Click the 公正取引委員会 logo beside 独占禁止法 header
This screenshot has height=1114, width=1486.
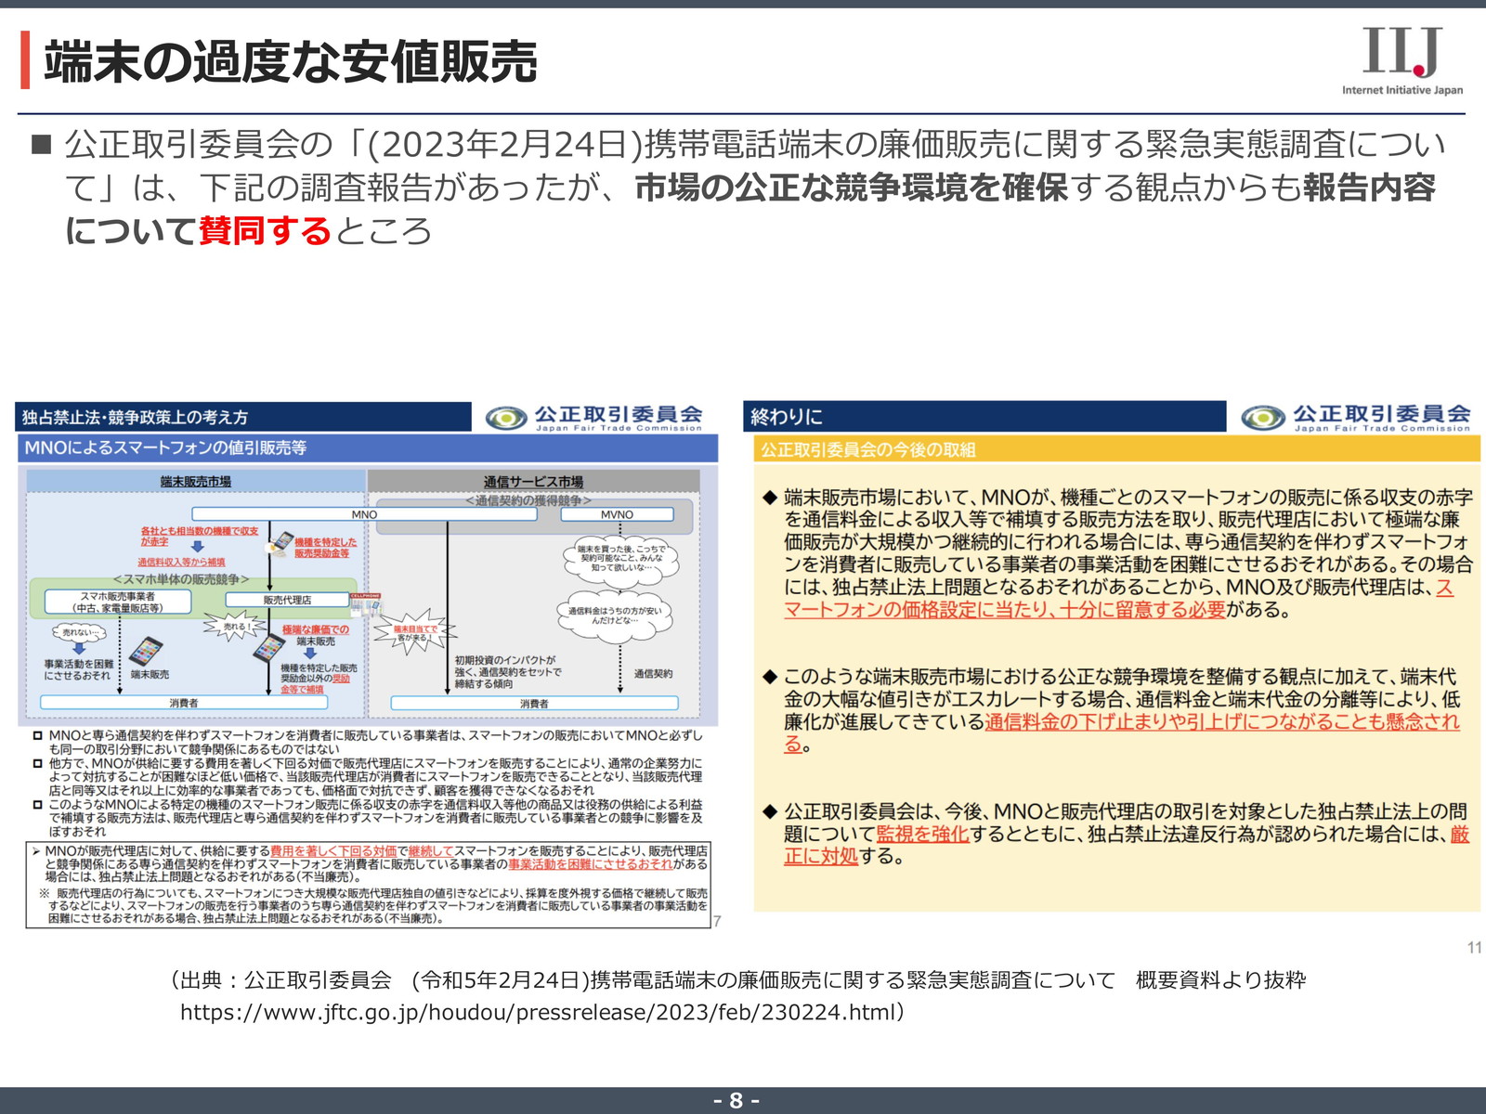coord(594,418)
